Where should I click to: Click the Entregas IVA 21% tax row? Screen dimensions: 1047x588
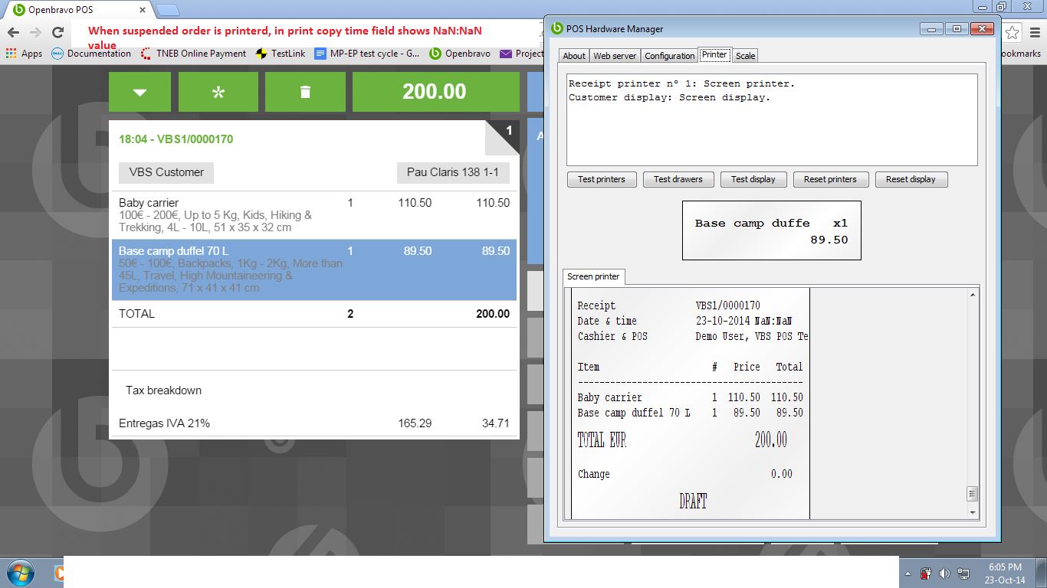[x=314, y=423]
